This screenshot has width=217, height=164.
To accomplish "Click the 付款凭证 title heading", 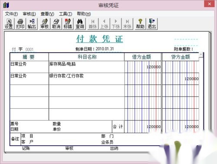I will tap(99, 39).
